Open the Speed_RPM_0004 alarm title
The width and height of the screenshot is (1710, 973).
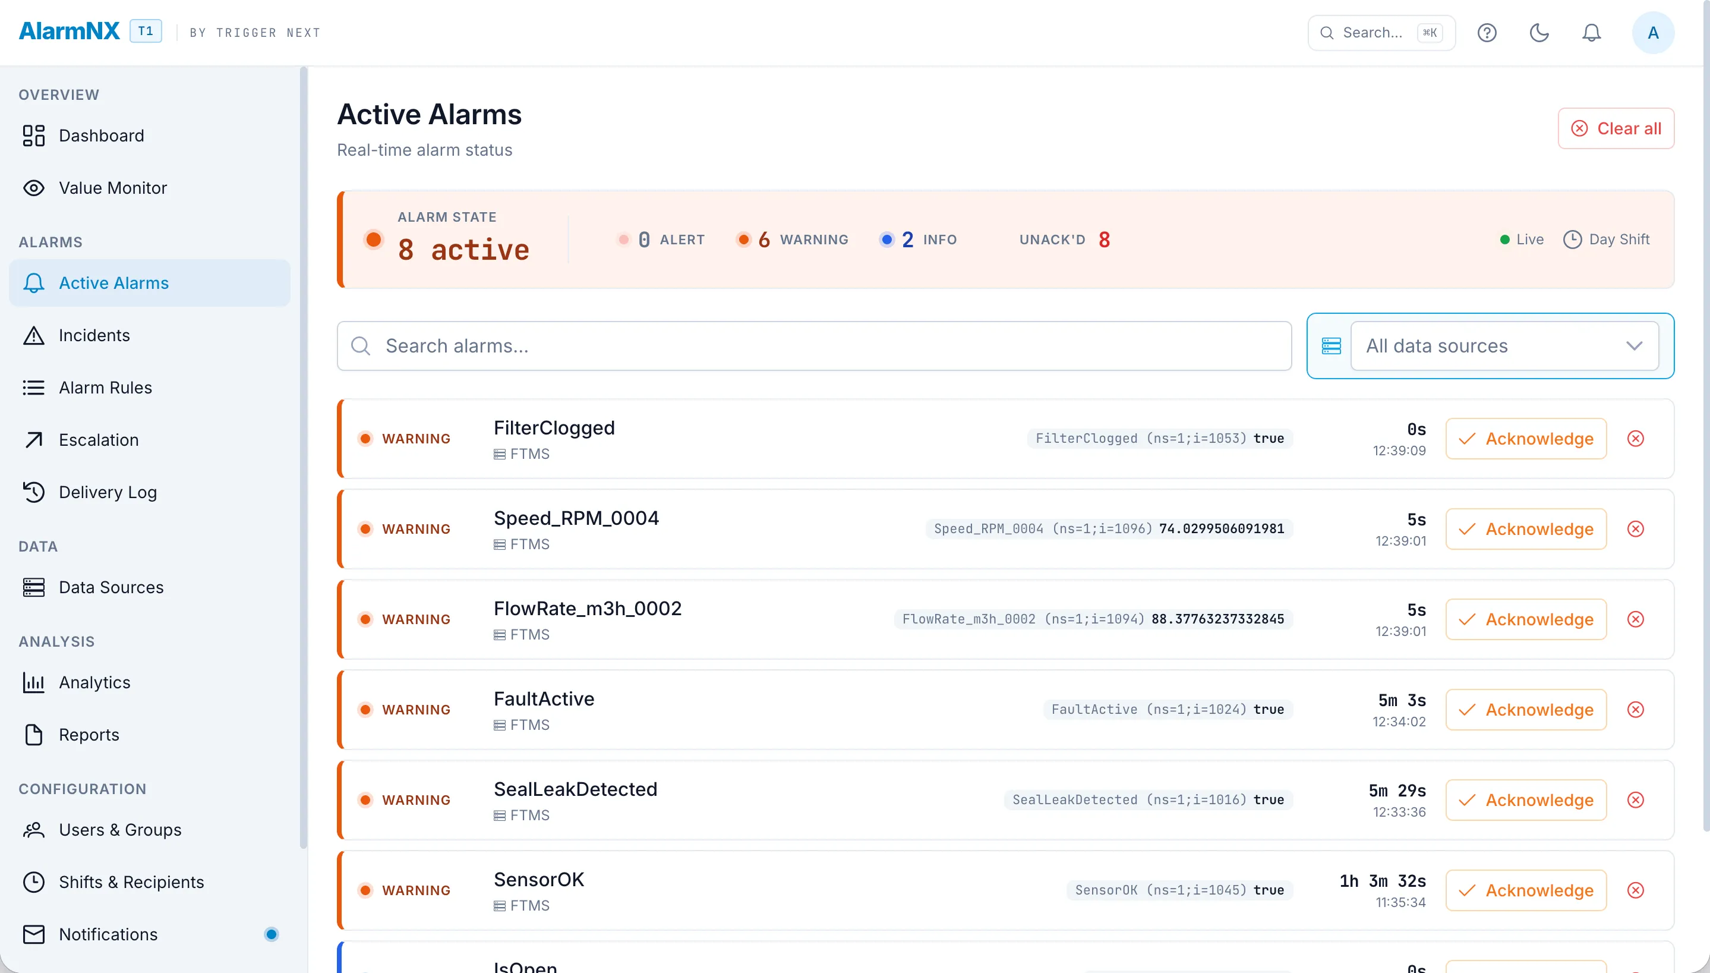pyautogui.click(x=576, y=518)
